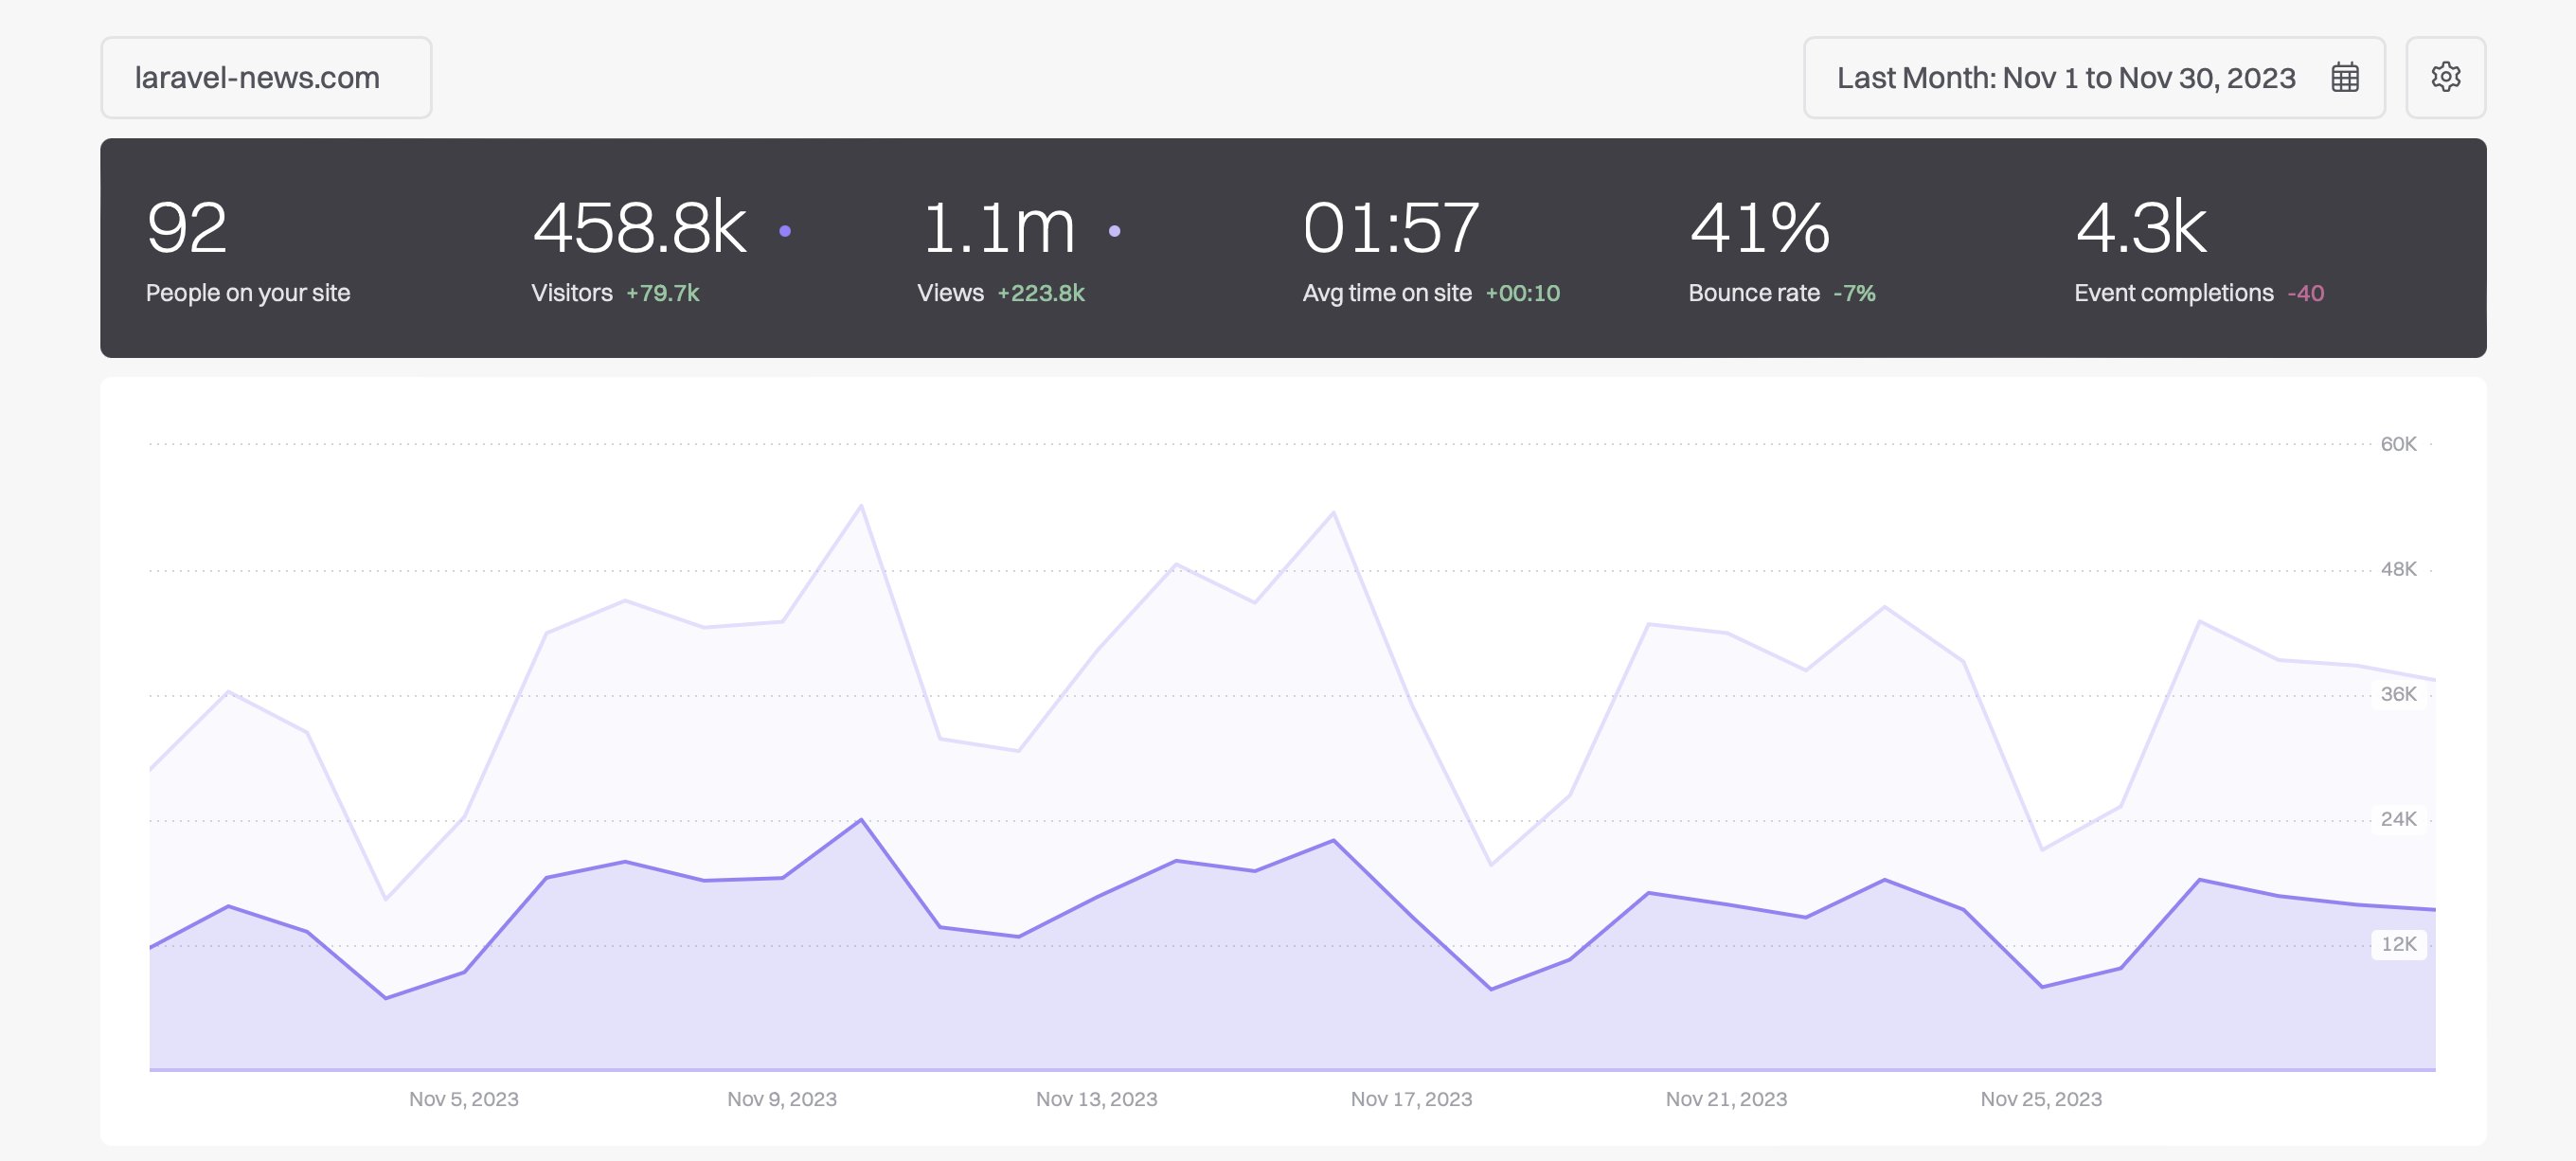This screenshot has height=1161, width=2576.
Task: Click the -40 event completions change value
Action: coord(2305,293)
